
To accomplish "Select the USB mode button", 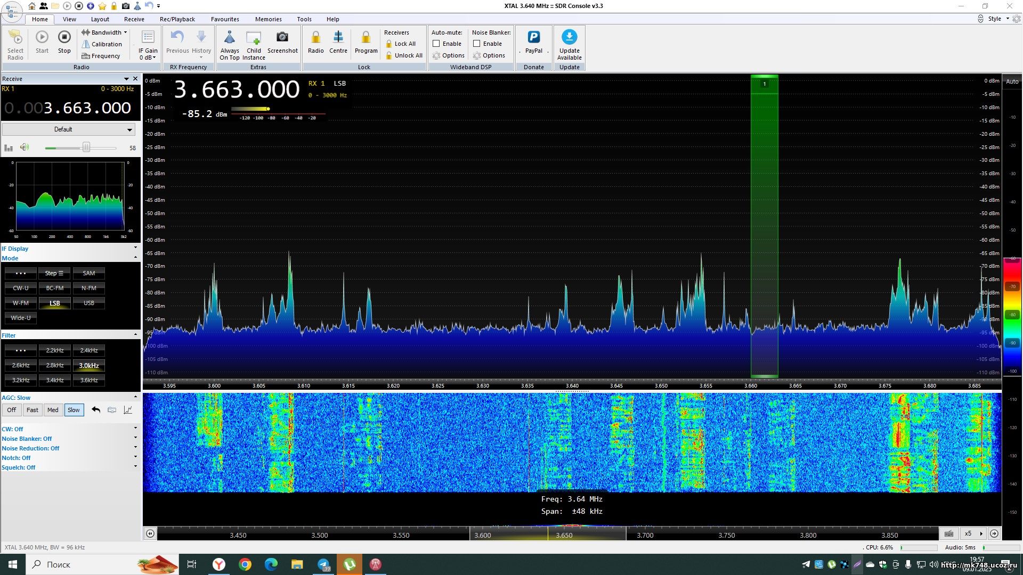I will (x=89, y=303).
